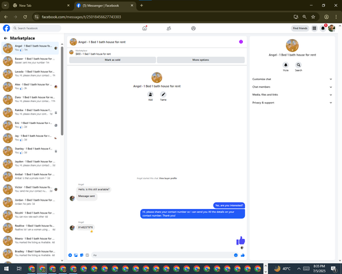Open the Rakiba conversation
Screen dimensions: 342x274
(30, 112)
